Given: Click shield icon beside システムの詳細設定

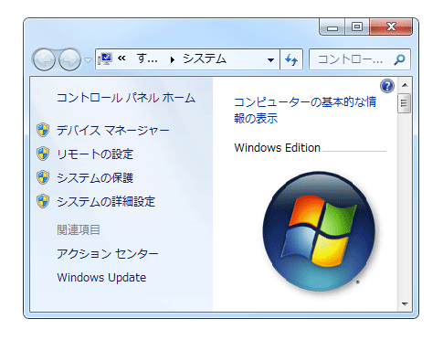Looking at the screenshot, I should pos(43,201).
